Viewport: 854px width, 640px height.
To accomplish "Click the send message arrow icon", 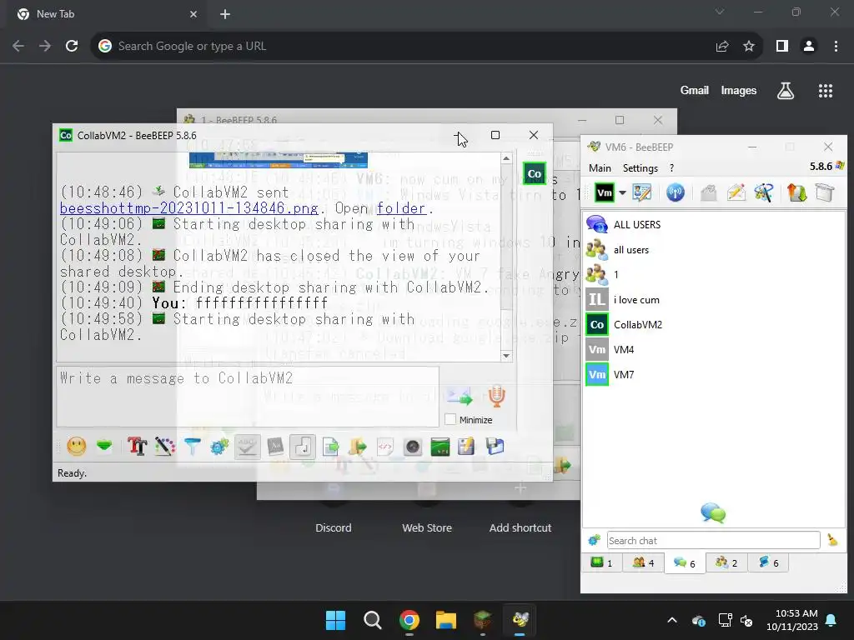I will click(460, 397).
